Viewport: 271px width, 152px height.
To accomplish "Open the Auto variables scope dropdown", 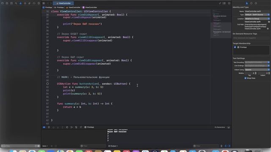I will pyautogui.click(x=45, y=146).
